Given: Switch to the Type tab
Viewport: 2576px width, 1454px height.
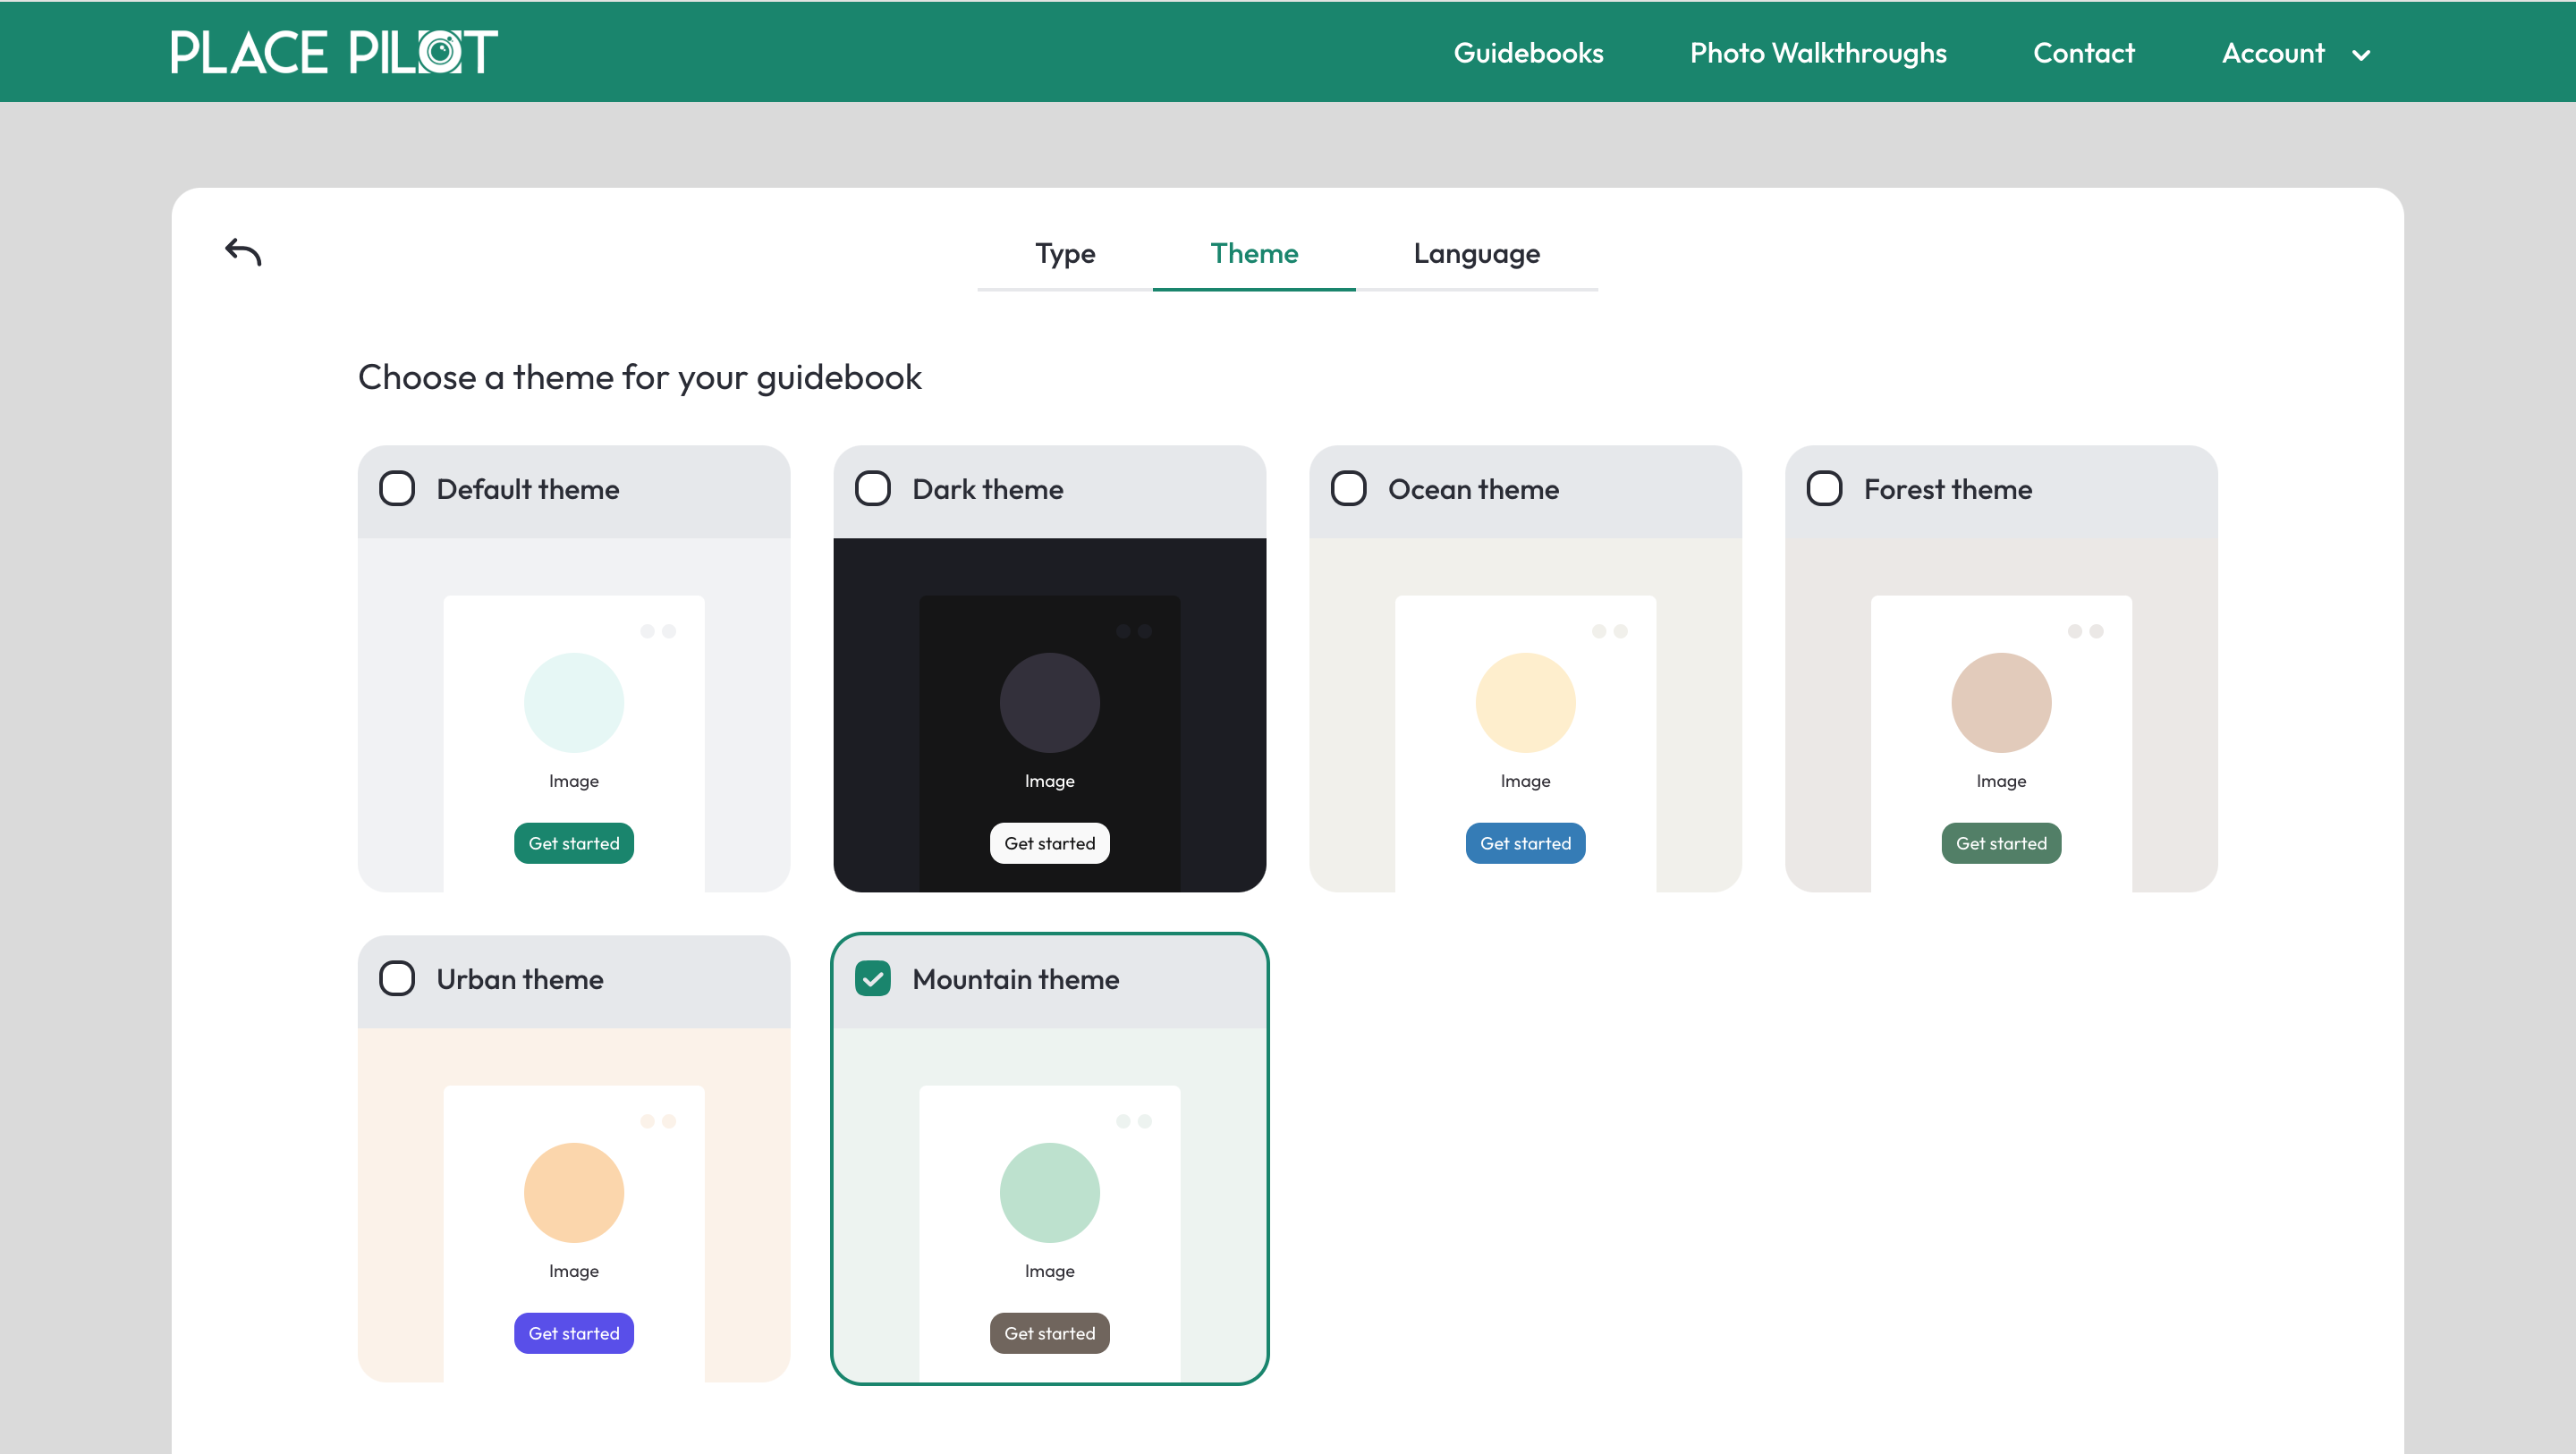Looking at the screenshot, I should pos(1065,254).
